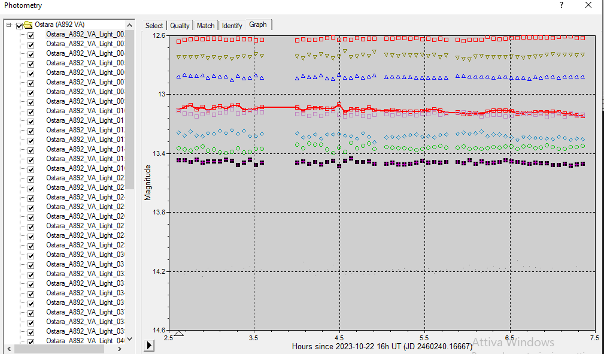Image resolution: width=604 pixels, height=354 pixels.
Task: Click the triangle marker on the hours axis
Action: coord(179,333)
